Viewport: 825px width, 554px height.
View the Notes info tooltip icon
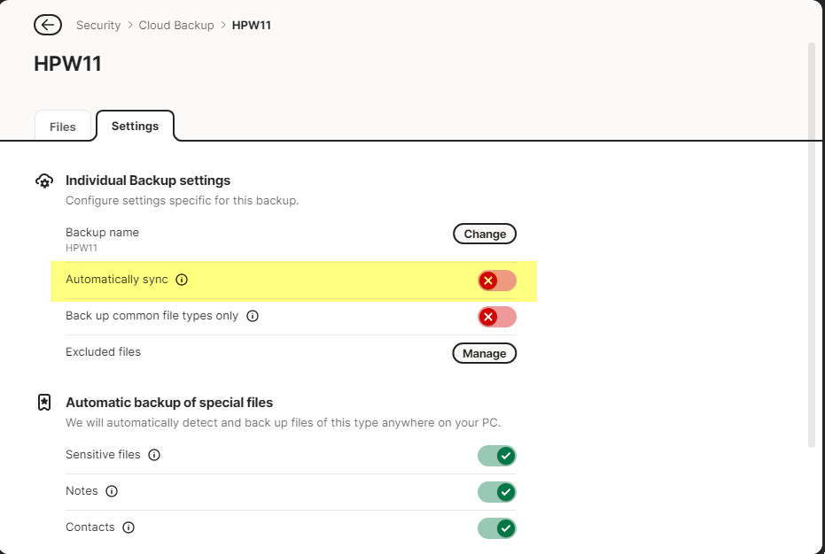[x=112, y=491]
